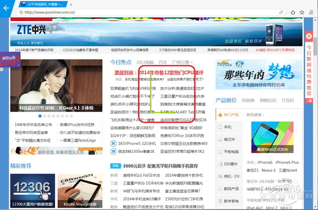Open the 索尼Z3 product link
Screen dimensions: 318x210
(252, 170)
